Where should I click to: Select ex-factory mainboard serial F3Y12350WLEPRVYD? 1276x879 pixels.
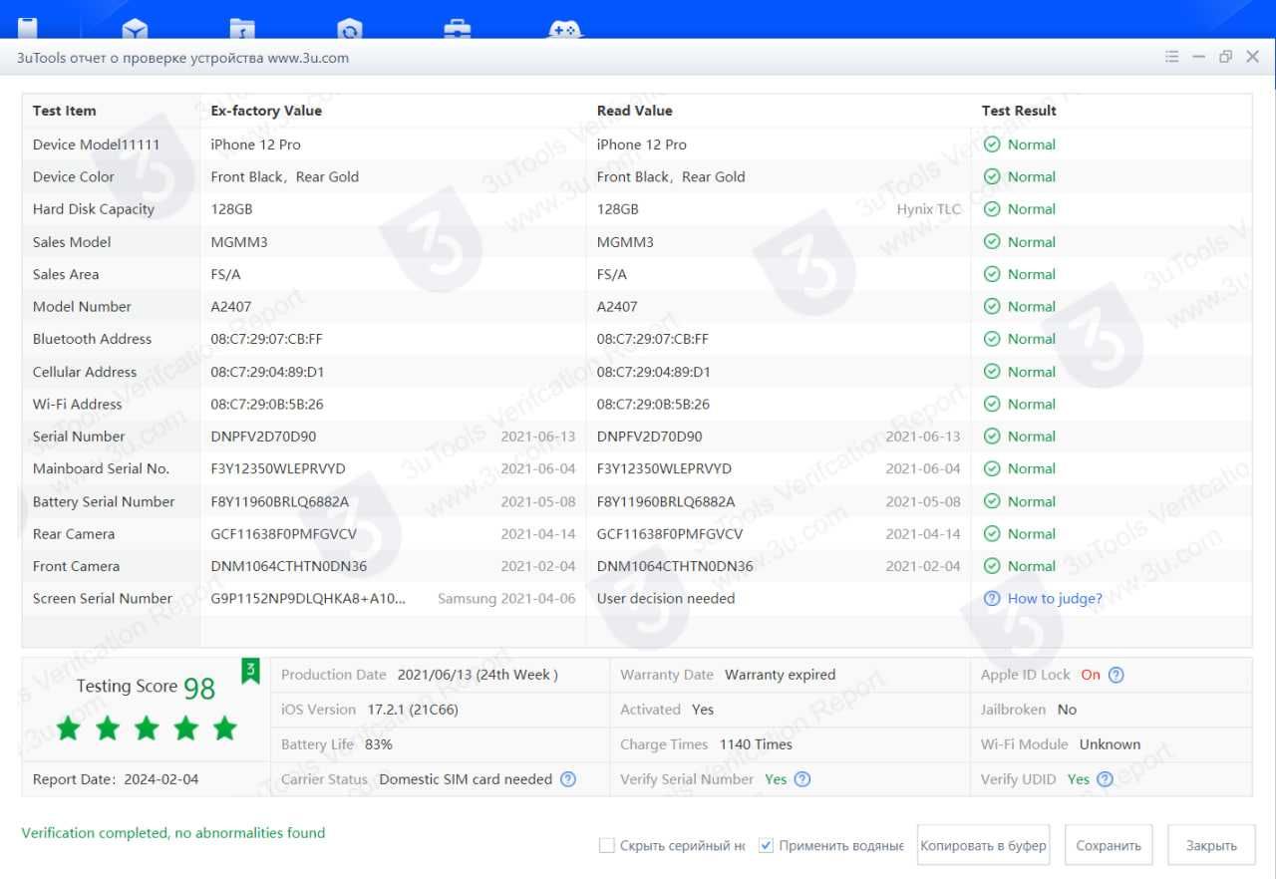pyautogui.click(x=278, y=468)
